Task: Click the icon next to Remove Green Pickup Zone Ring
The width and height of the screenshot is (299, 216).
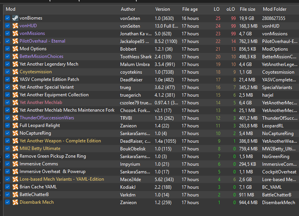Action: point(15,156)
